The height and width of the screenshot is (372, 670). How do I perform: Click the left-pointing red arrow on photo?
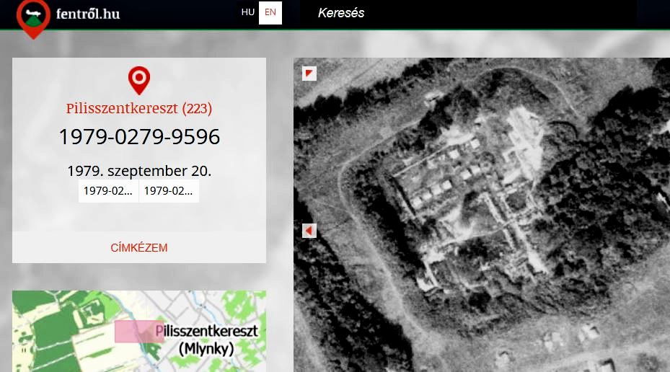[x=309, y=231]
